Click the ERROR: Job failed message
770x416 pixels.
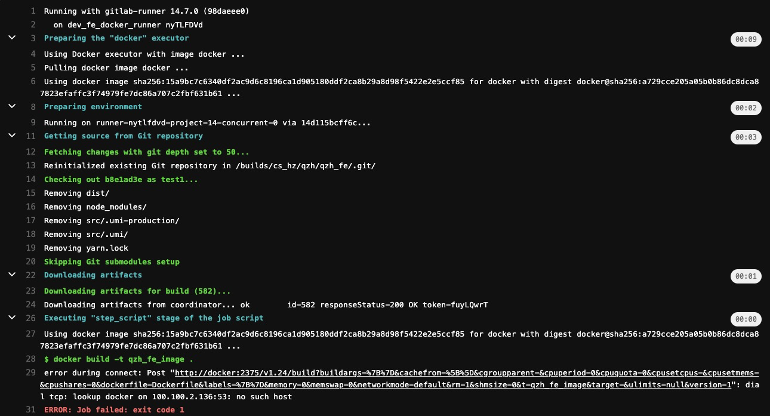coord(114,410)
